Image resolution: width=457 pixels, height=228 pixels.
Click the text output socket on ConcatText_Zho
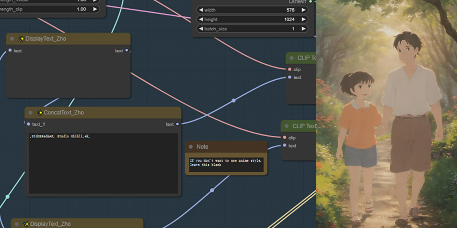pyautogui.click(x=177, y=124)
